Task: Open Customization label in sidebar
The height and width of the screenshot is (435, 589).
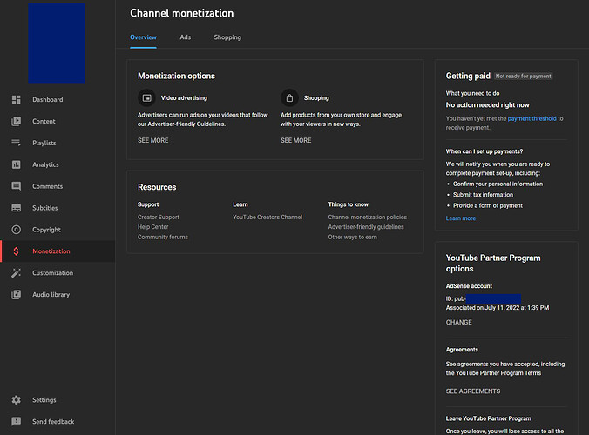Action: point(52,273)
